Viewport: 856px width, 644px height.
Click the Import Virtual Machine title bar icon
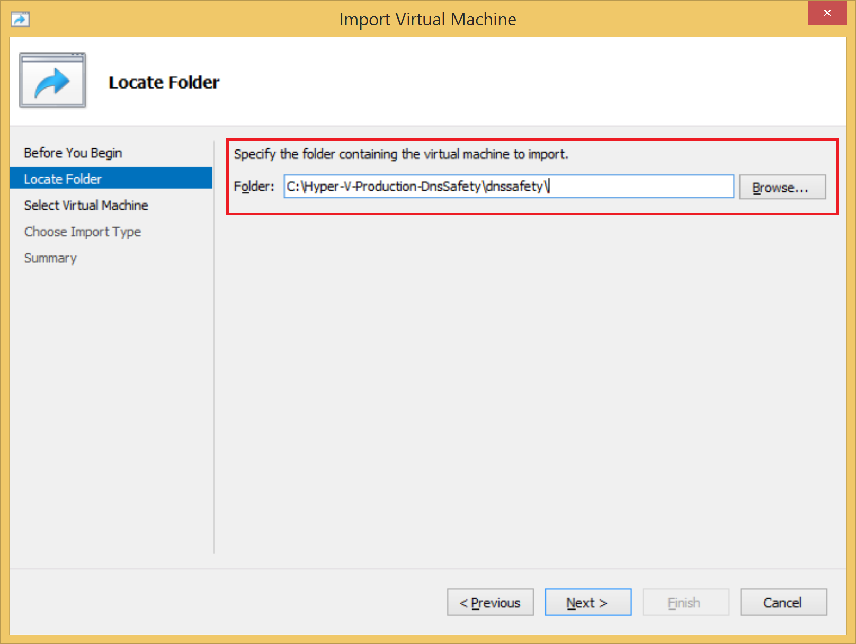coord(20,20)
